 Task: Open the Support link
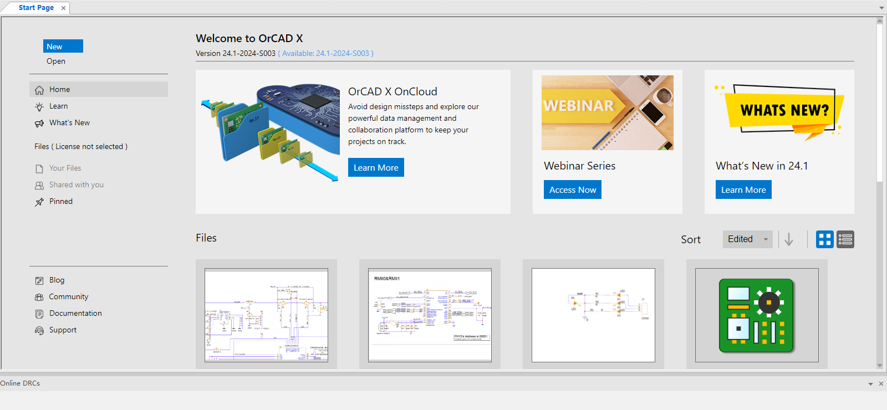point(63,330)
